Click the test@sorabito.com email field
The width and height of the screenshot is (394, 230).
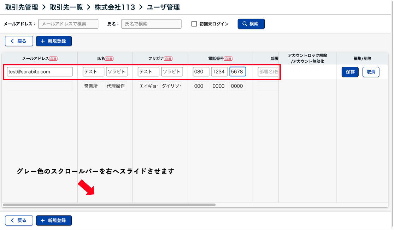click(40, 72)
